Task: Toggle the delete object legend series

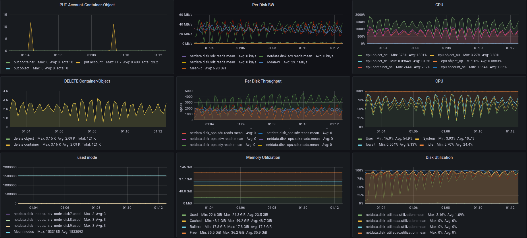Action: 24,138
